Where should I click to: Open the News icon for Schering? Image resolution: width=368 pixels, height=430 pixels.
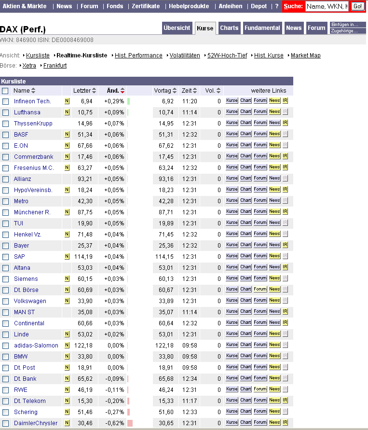click(x=274, y=411)
